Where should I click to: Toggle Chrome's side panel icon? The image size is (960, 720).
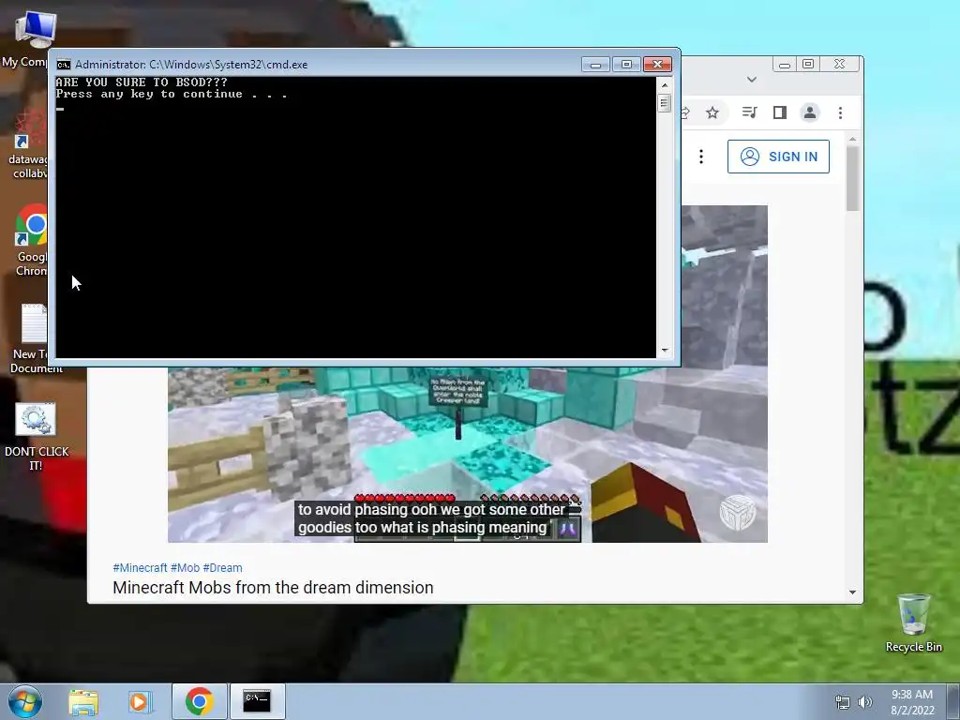pyautogui.click(x=779, y=112)
